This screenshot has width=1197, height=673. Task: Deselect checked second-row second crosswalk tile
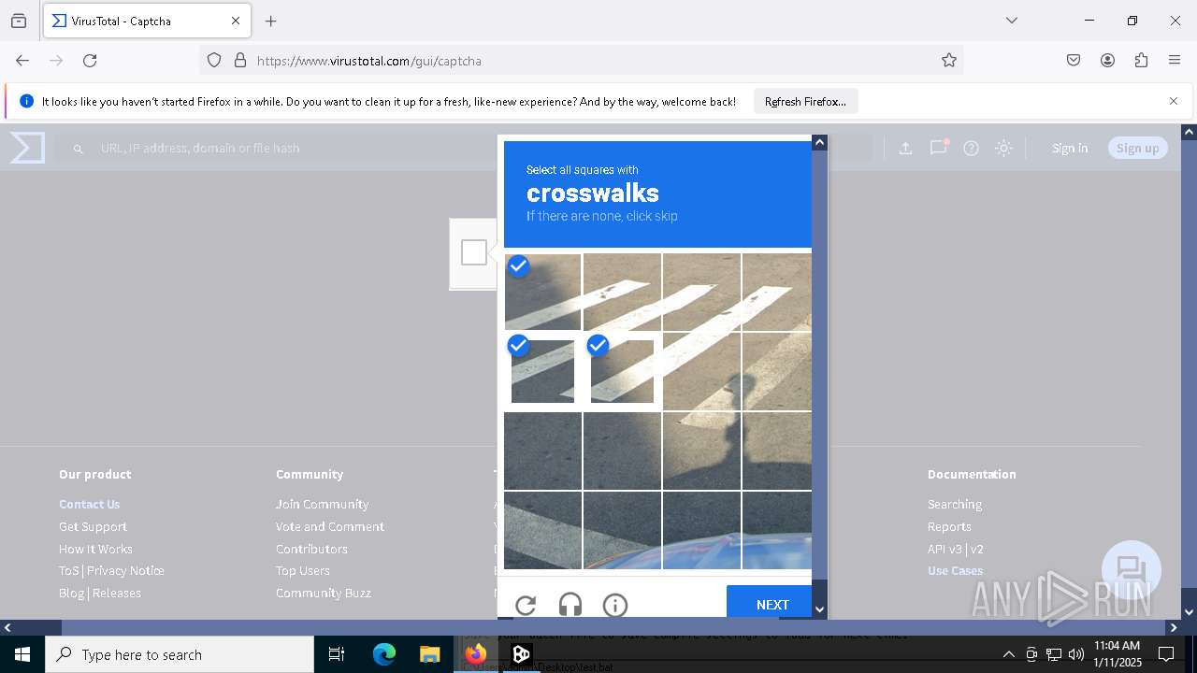click(622, 371)
